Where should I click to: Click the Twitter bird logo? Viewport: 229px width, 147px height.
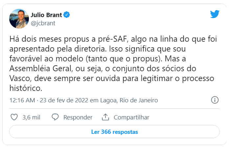click(x=215, y=14)
